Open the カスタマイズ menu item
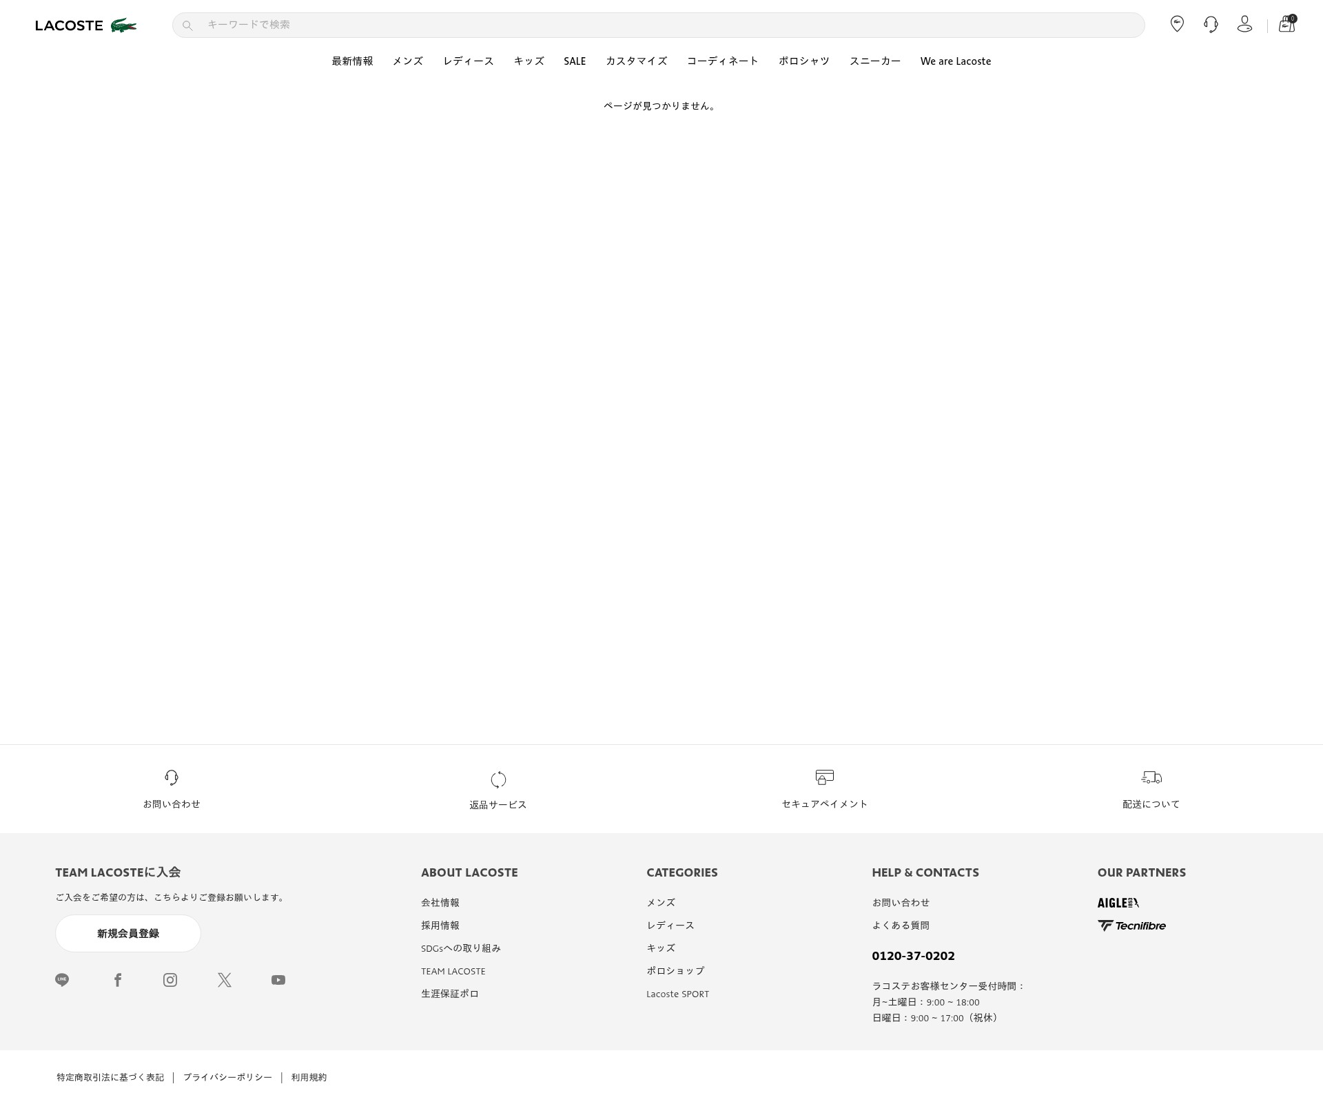 (636, 61)
